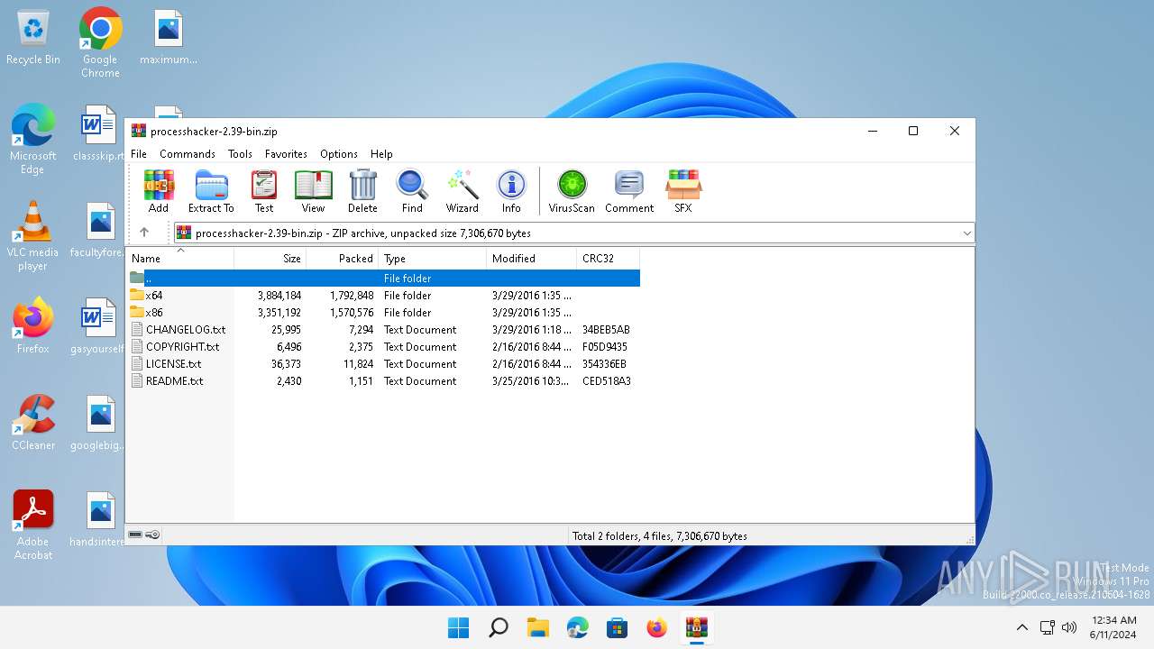
Task: Open Microsoft Store taskbar icon
Action: [x=618, y=627]
